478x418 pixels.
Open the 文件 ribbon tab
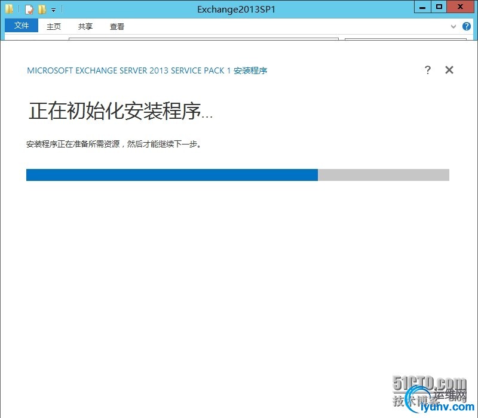coord(22,26)
